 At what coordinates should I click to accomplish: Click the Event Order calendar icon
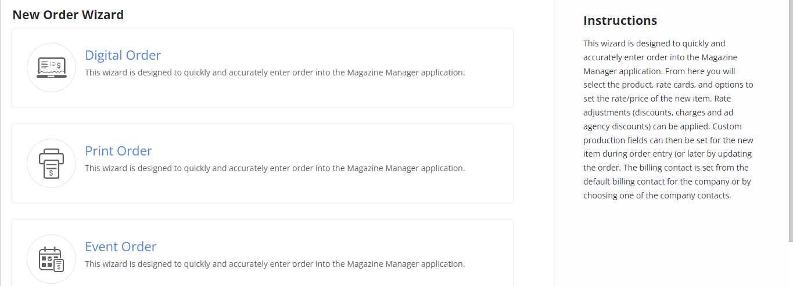click(51, 259)
